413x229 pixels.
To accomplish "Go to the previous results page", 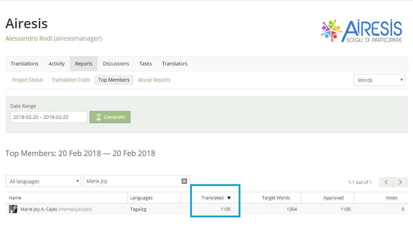I will pyautogui.click(x=386, y=182).
